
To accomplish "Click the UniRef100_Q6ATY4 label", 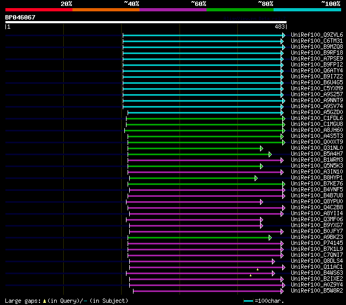I will 317,71.
